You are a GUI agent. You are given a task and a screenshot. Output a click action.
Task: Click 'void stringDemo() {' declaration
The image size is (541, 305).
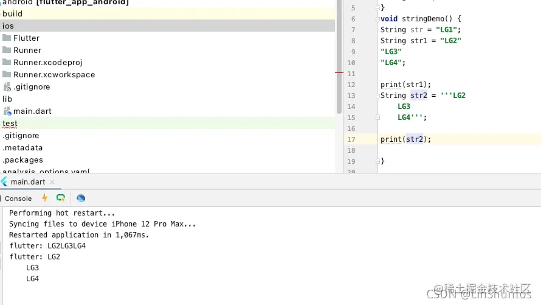click(421, 19)
